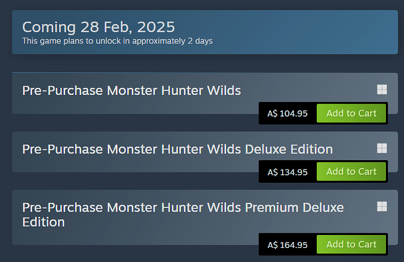Select the Pre-Purchase Monster Hunter Wilds title
404x262 pixels.
click(x=131, y=90)
